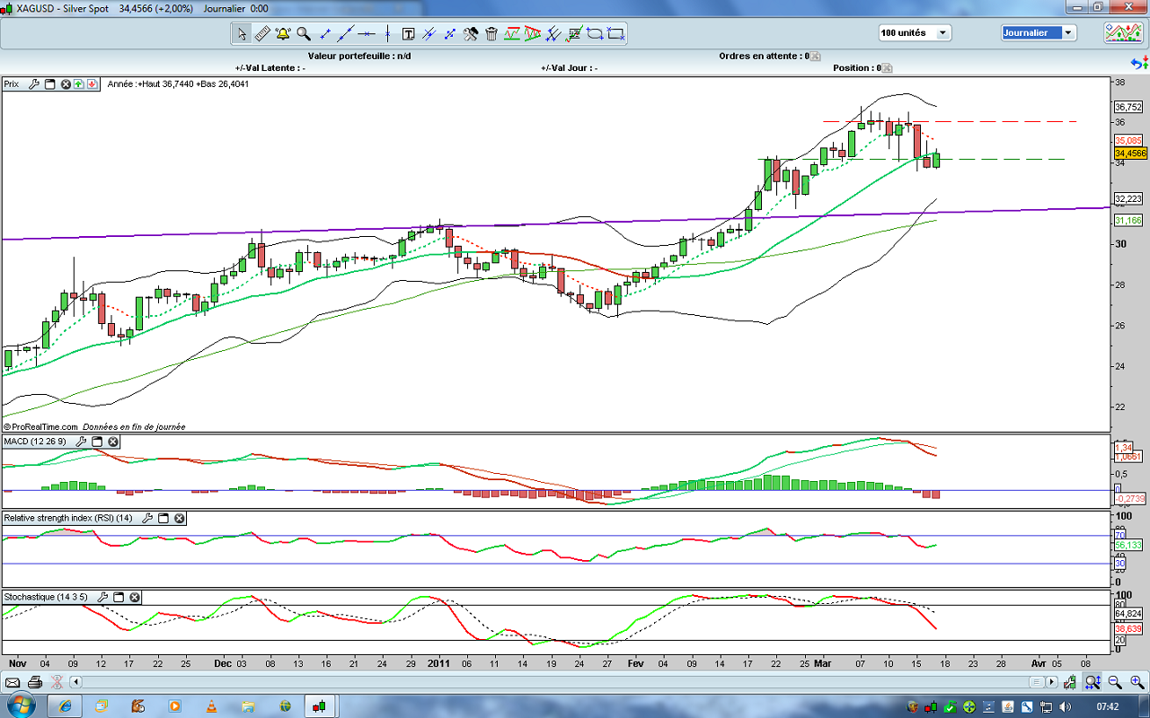Image resolution: width=1150 pixels, height=718 pixels.
Task: Select the magnifying glass zoom tool
Action: (304, 34)
